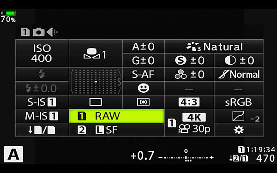277x173 pixels.
Task: Change the 4K 30p movie quality
Action: point(189,123)
